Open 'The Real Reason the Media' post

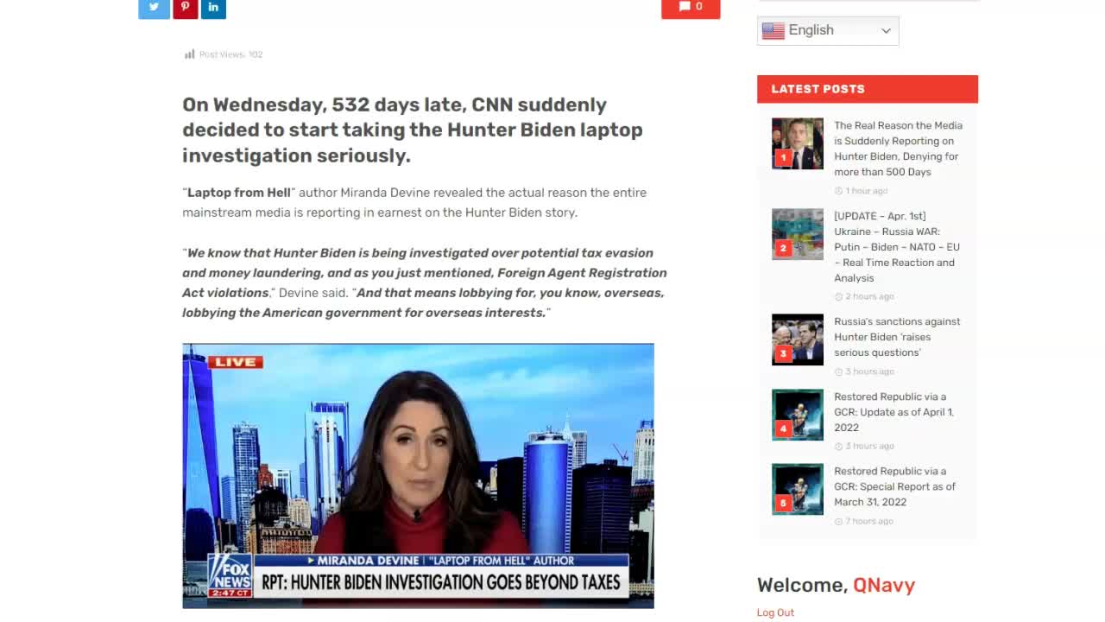898,149
